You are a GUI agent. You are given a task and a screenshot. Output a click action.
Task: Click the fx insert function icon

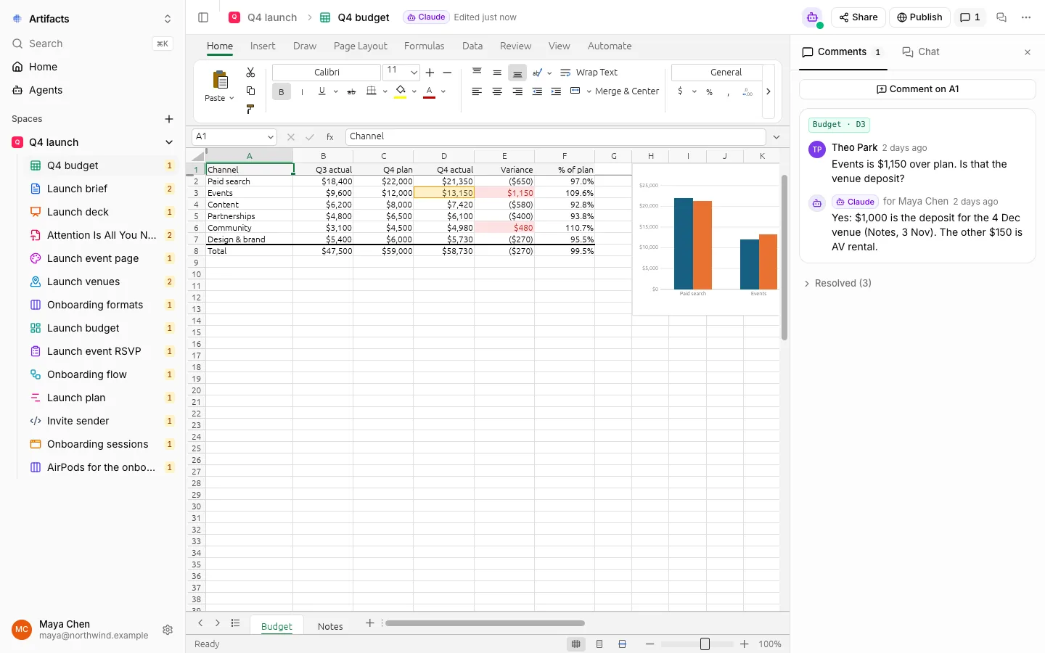tap(329, 136)
